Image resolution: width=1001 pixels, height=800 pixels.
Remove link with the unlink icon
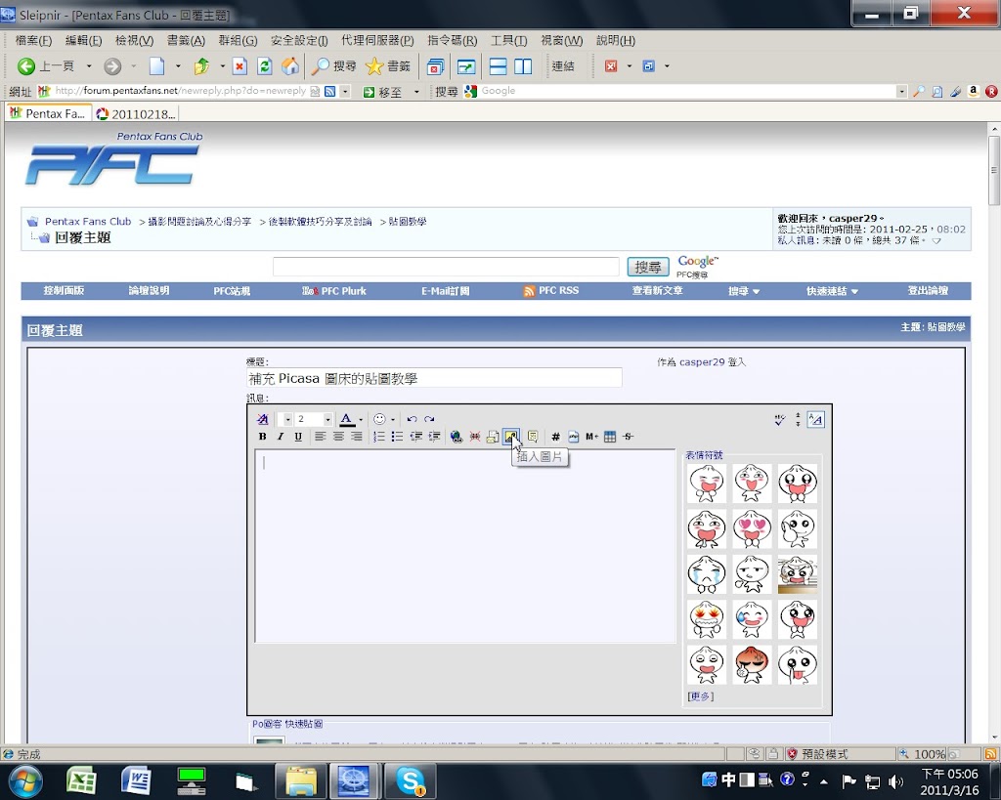tap(474, 437)
